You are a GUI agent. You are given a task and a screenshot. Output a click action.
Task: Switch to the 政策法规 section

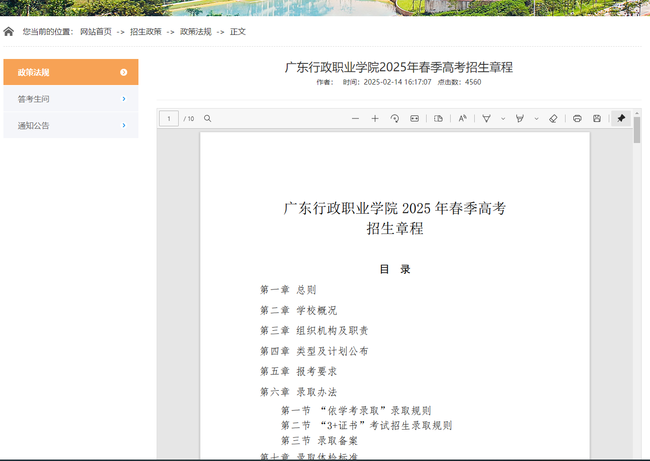(71, 72)
